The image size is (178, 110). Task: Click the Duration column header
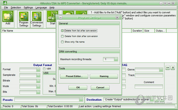click(x=137, y=31)
